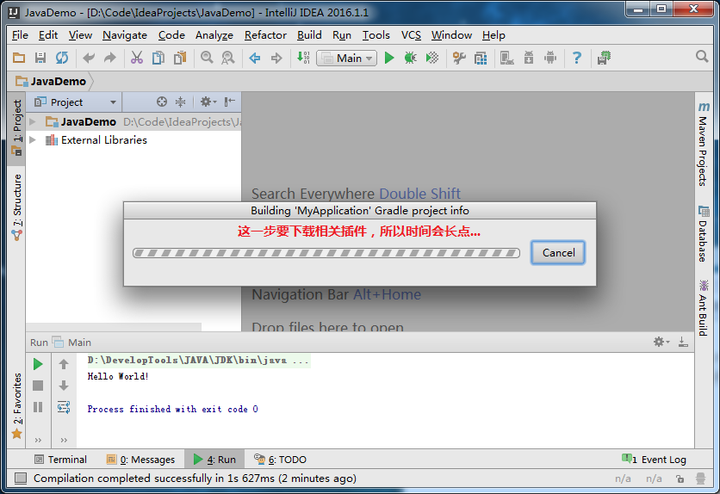Click the Replace toolbar icon
The width and height of the screenshot is (720, 494).
[x=228, y=58]
